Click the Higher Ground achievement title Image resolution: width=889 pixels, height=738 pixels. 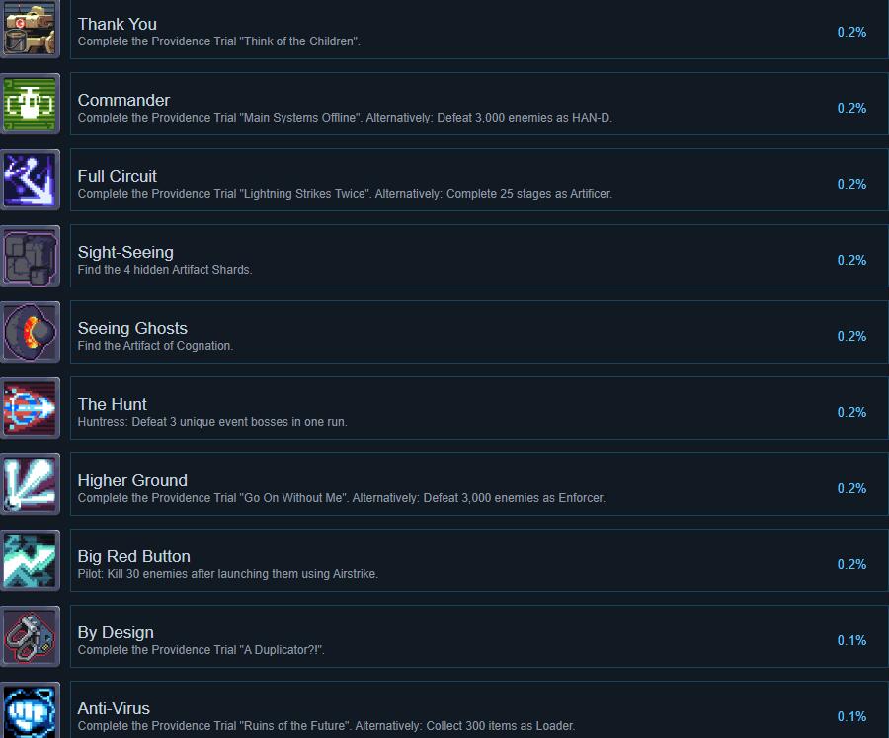tap(132, 480)
